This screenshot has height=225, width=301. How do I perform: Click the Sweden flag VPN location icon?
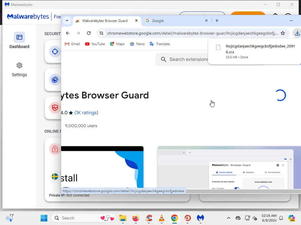tap(55, 176)
